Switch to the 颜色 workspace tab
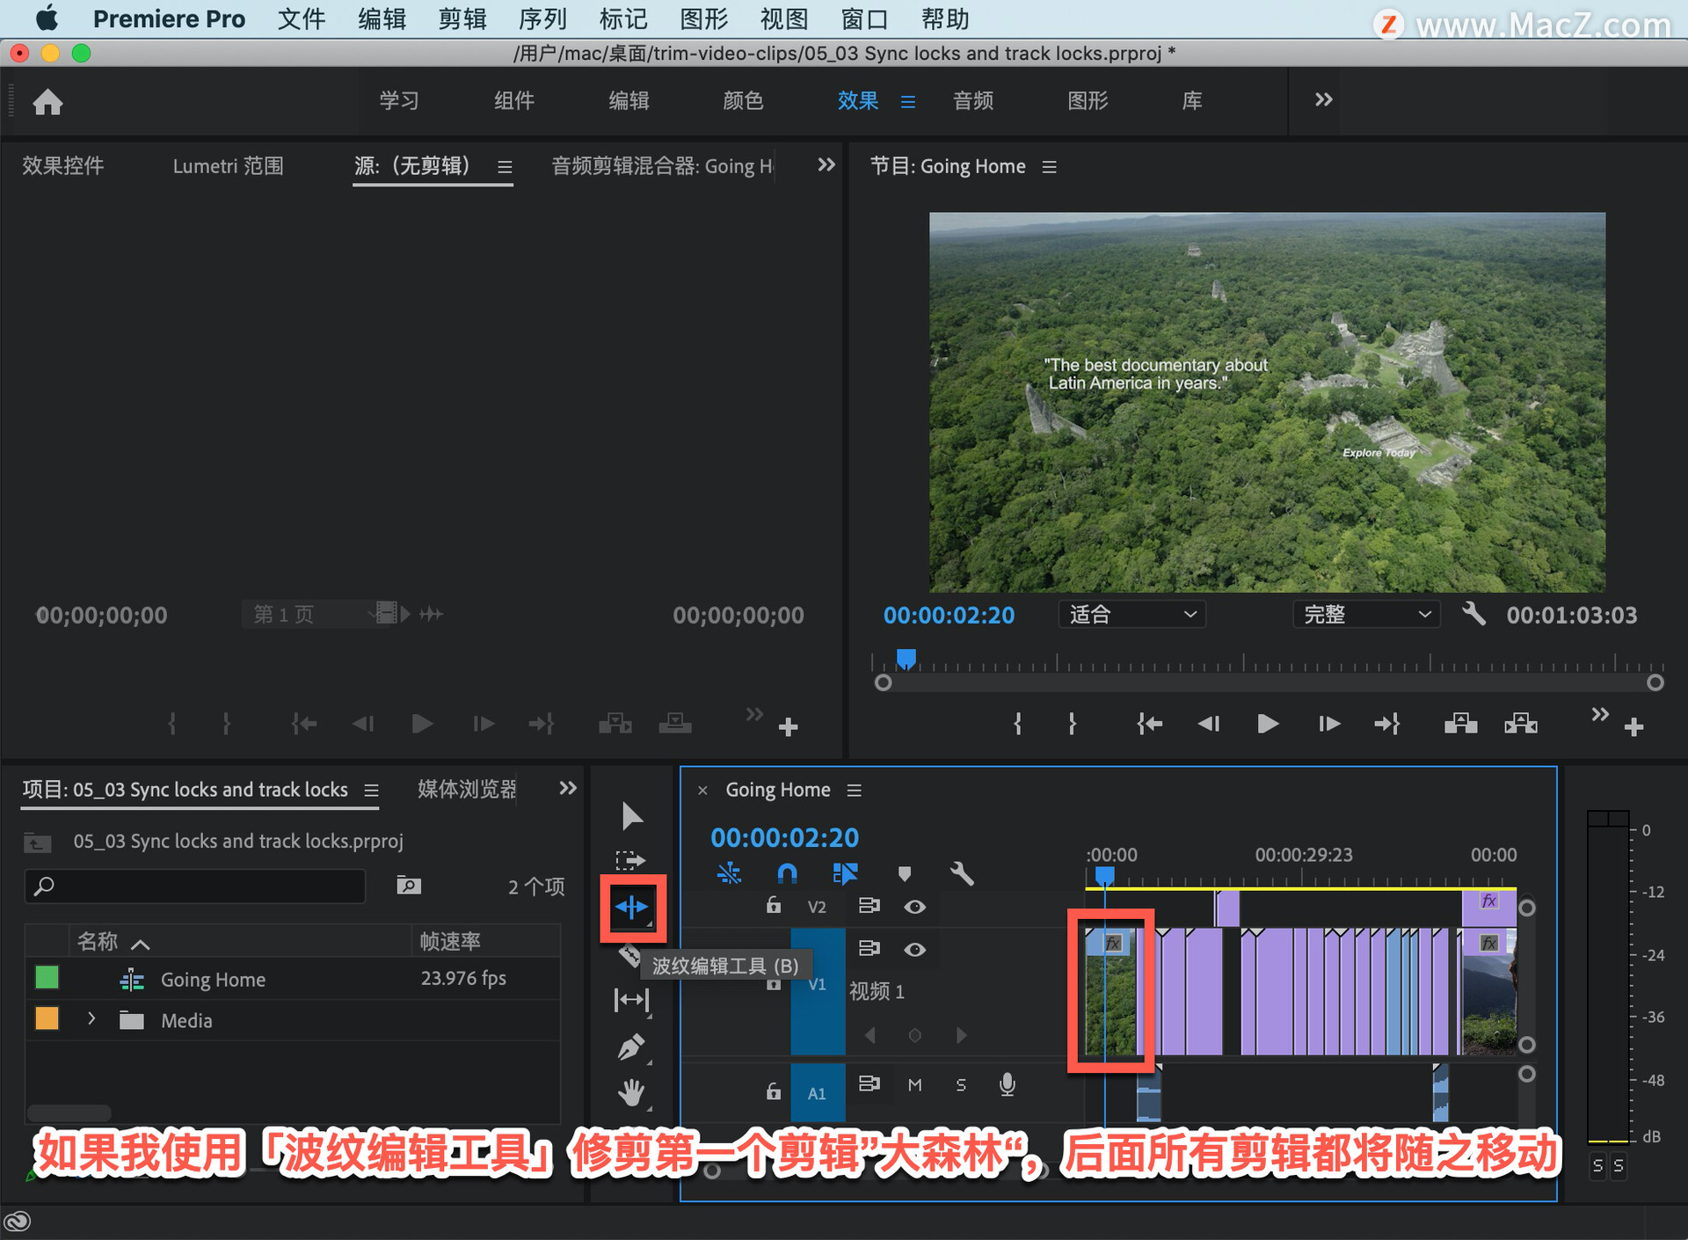Image resolution: width=1688 pixels, height=1240 pixels. [743, 100]
